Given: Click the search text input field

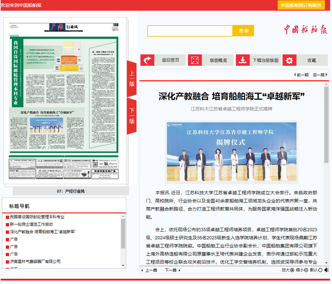Looking at the screenshot, I should tap(190, 31).
